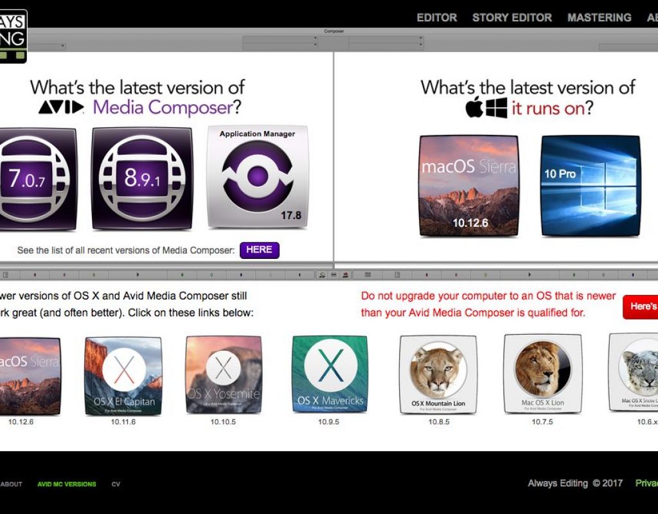658x514 pixels.
Task: Open the ABOUT footer link
Action: (12, 484)
